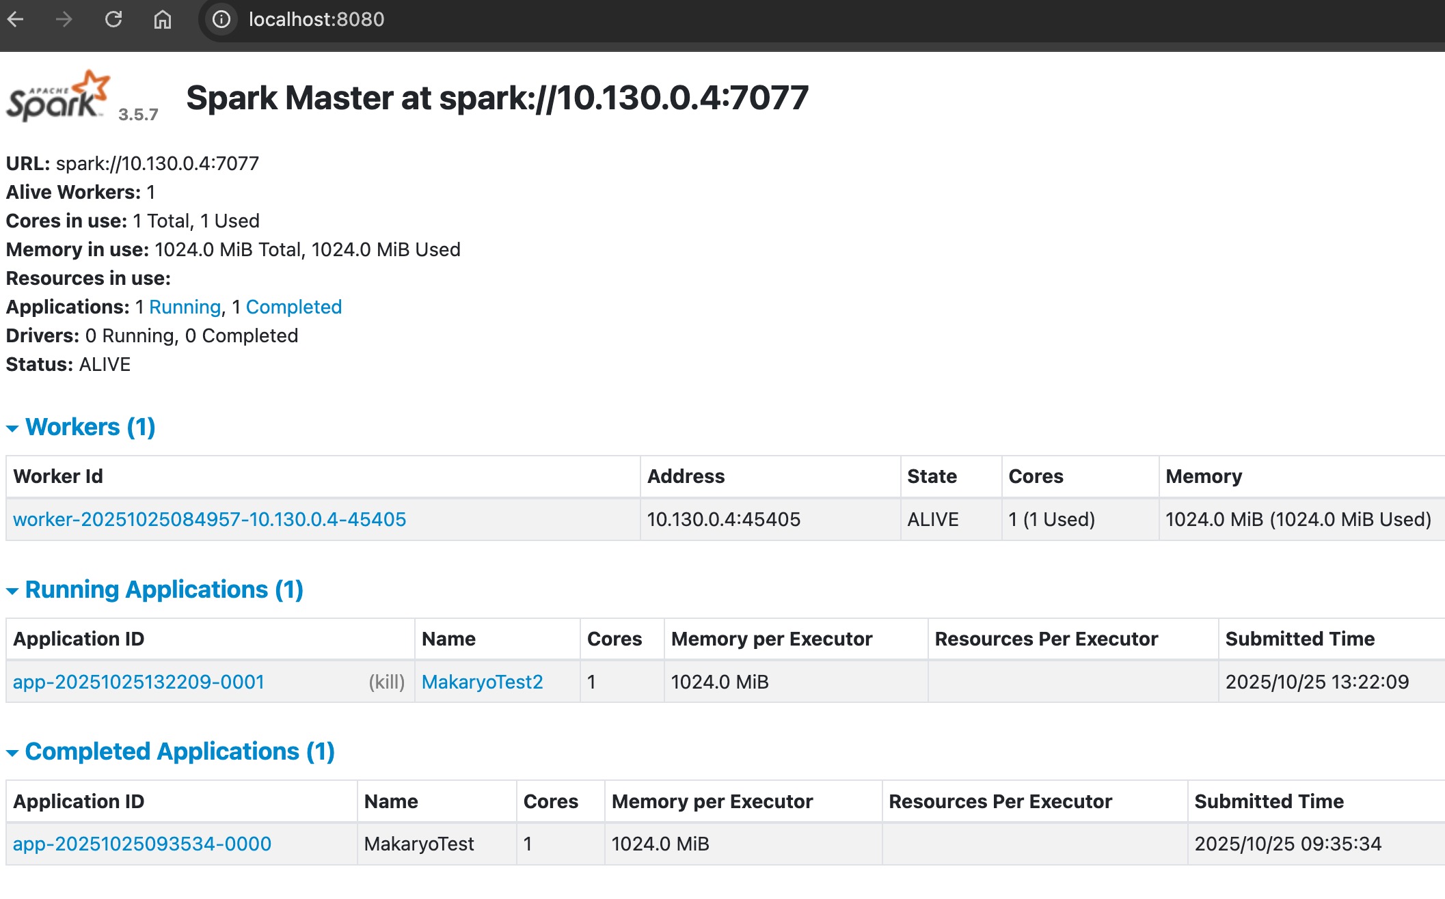Open worker-20251025084957-10.130.0.4-45405 details
1445x899 pixels.
[x=209, y=519]
